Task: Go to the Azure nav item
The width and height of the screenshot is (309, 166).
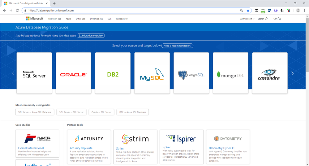Action: point(68,19)
